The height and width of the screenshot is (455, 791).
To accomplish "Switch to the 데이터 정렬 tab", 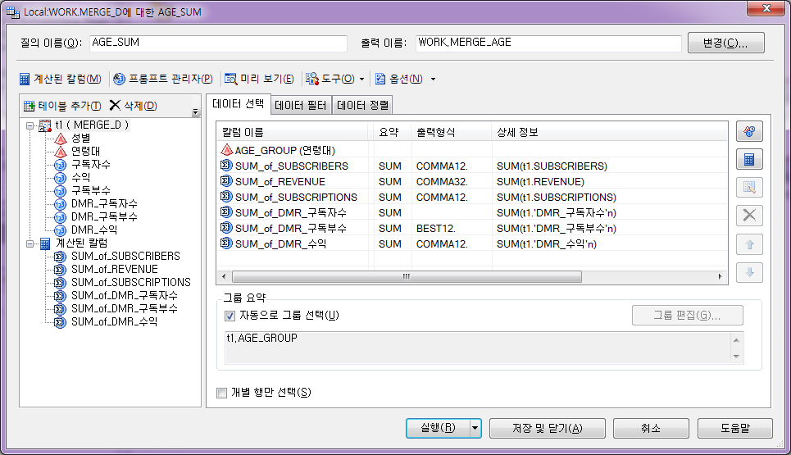I will pos(362,105).
